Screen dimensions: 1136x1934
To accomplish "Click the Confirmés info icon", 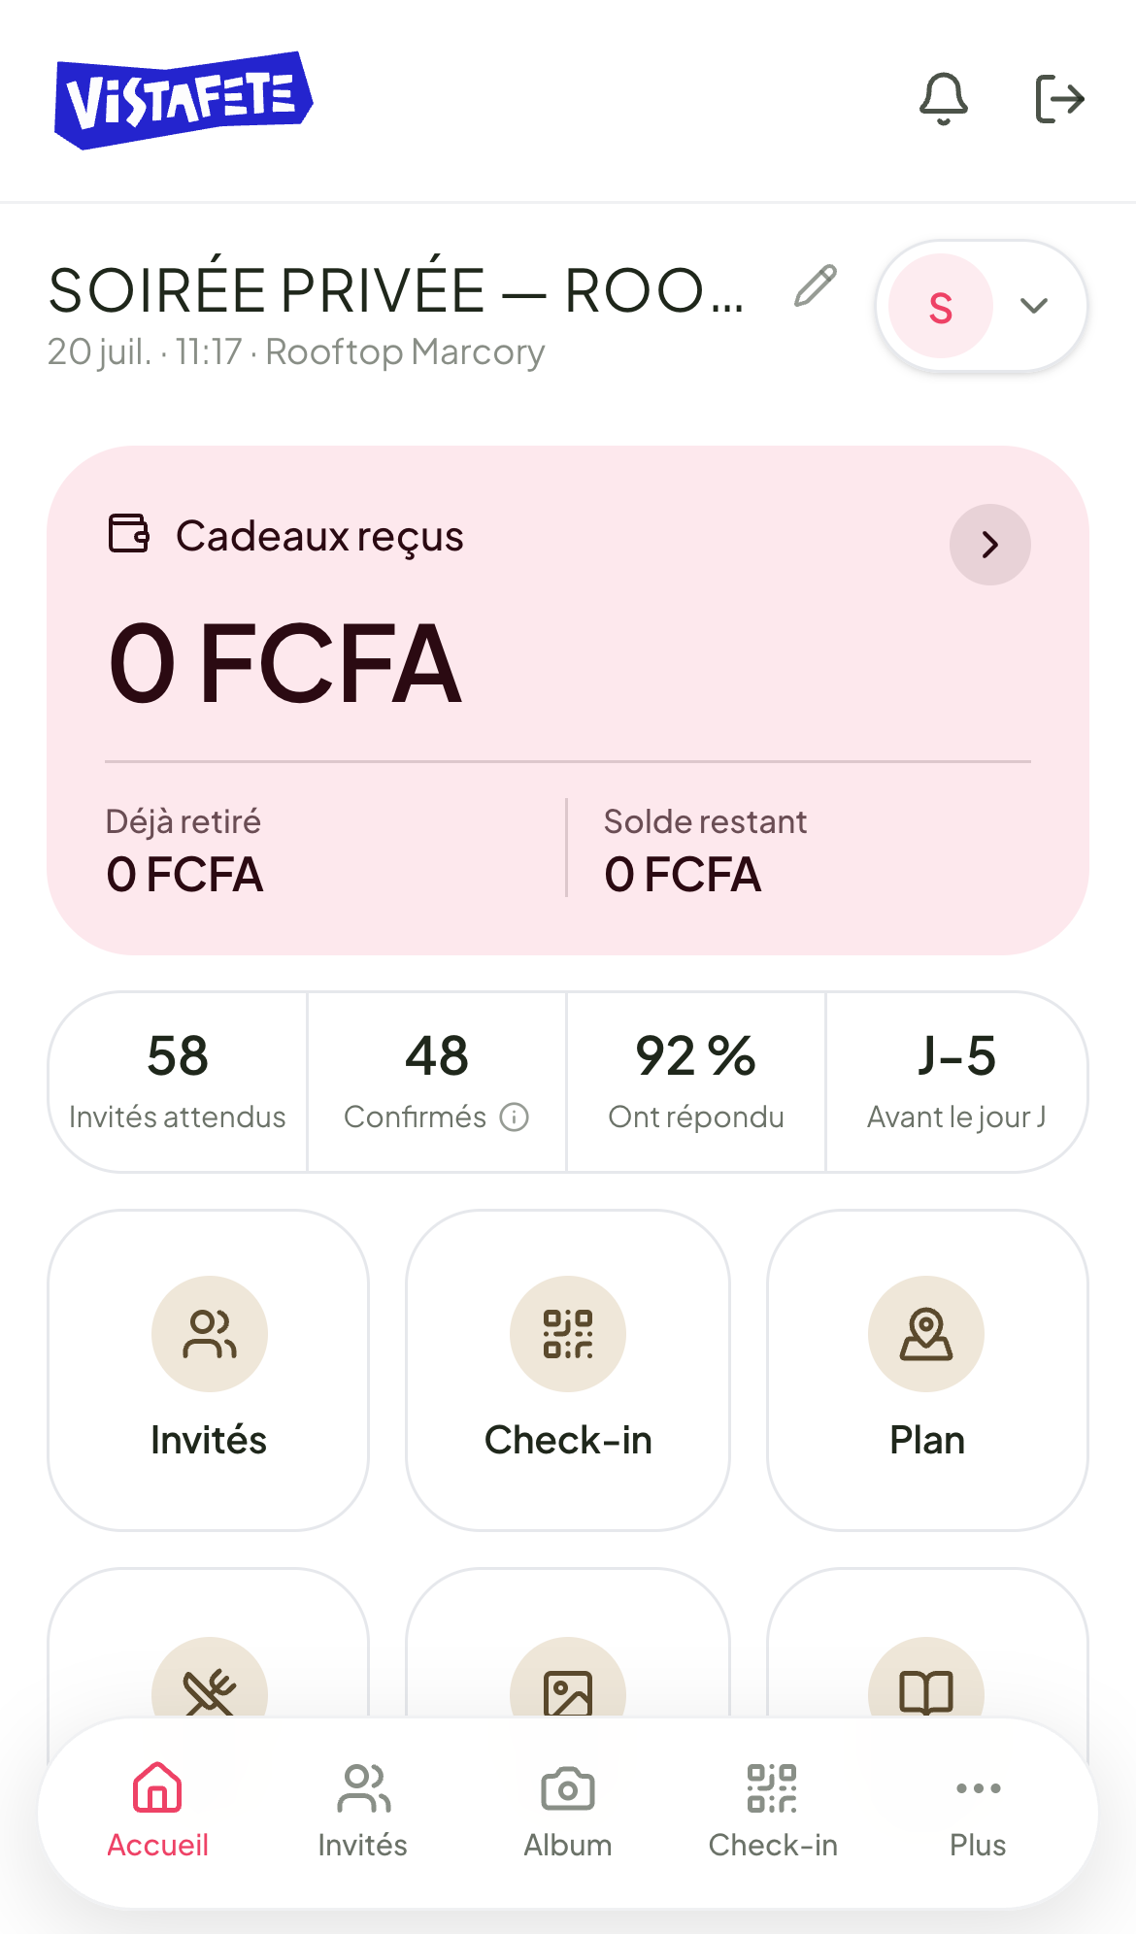I will [x=515, y=1117].
